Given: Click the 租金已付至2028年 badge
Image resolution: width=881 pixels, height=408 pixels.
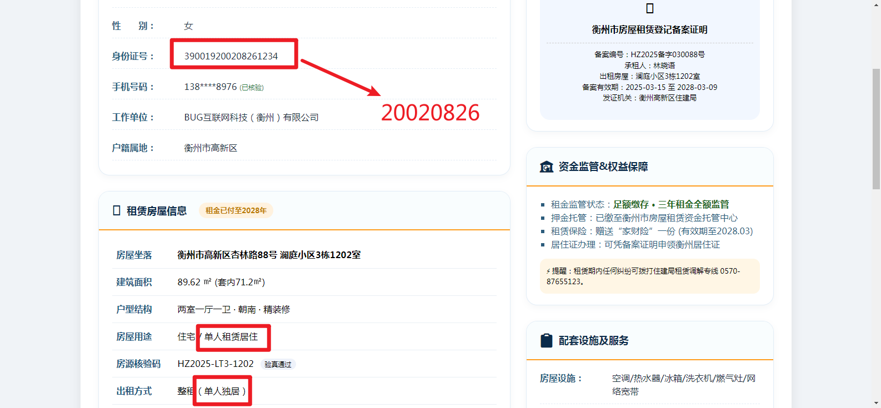Looking at the screenshot, I should click(236, 210).
